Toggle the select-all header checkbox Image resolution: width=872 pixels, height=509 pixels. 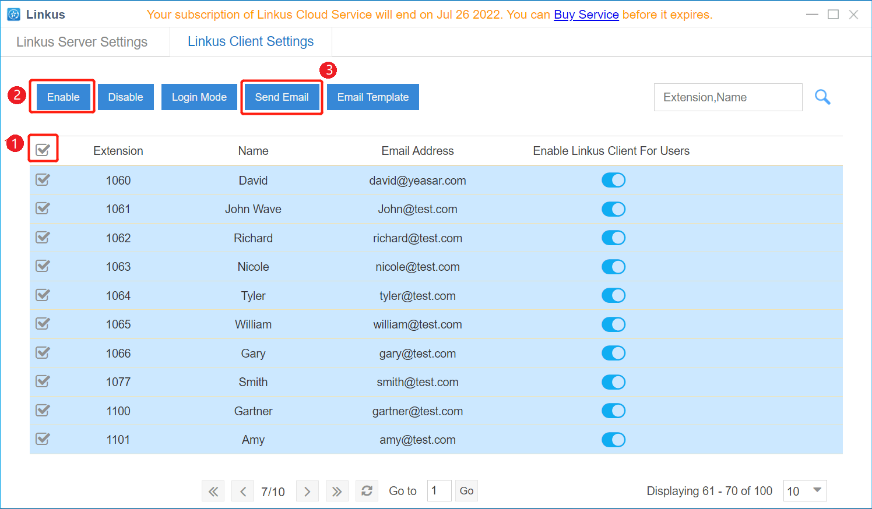click(43, 150)
